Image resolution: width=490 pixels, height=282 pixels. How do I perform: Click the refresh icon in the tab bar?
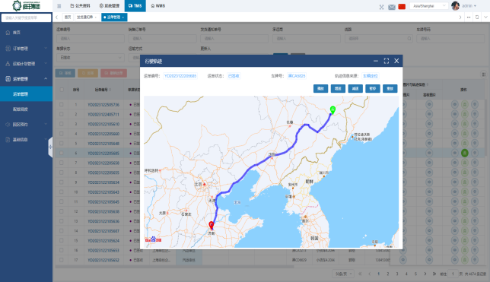click(477, 17)
